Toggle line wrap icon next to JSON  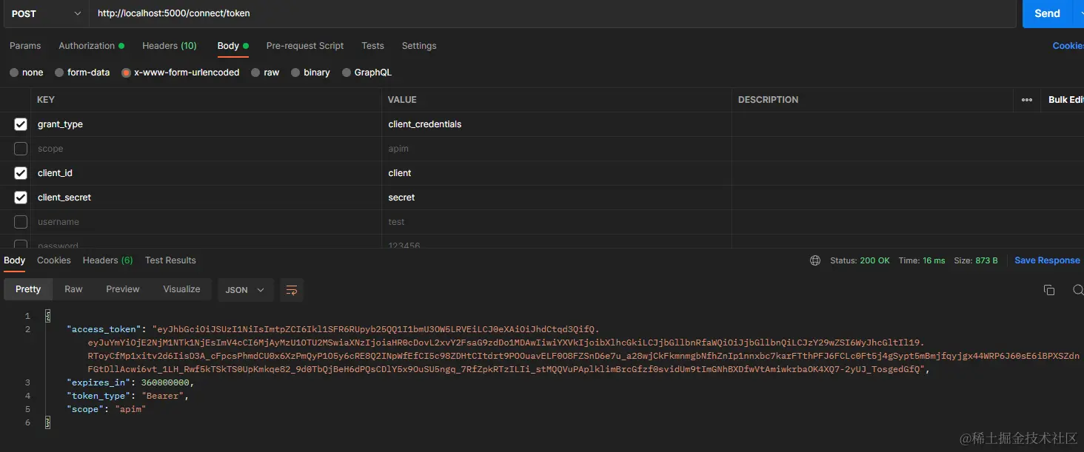pyautogui.click(x=292, y=290)
